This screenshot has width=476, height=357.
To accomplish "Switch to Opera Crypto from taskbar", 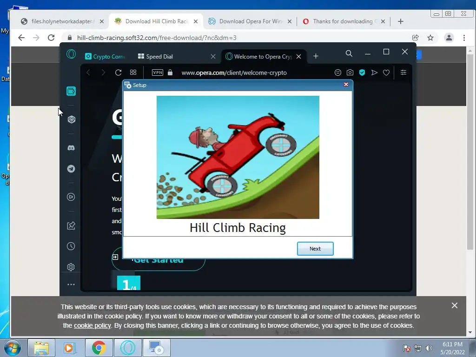I will tap(127, 348).
